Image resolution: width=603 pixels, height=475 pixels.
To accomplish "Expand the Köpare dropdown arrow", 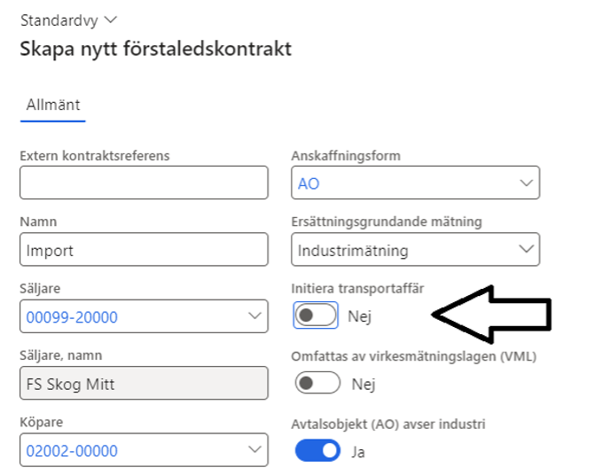I will pos(255,449).
